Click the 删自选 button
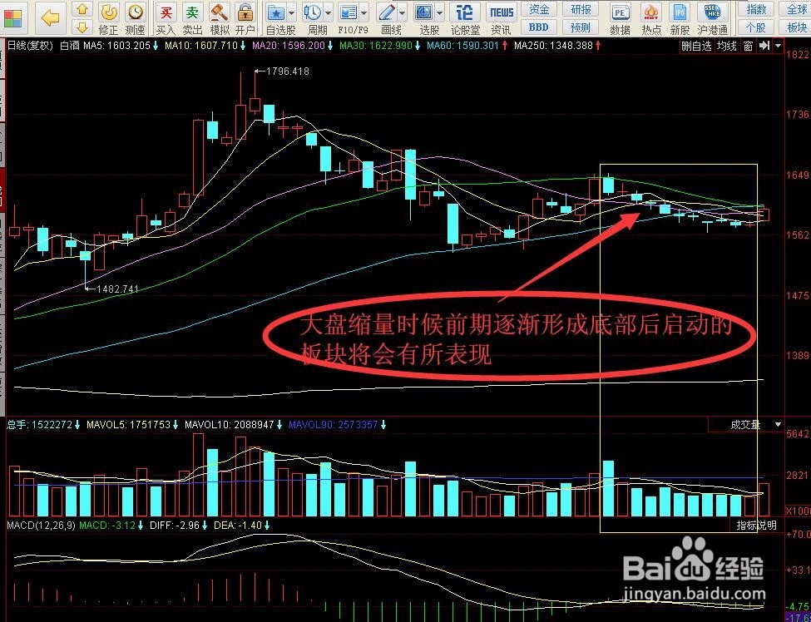 tap(696, 46)
